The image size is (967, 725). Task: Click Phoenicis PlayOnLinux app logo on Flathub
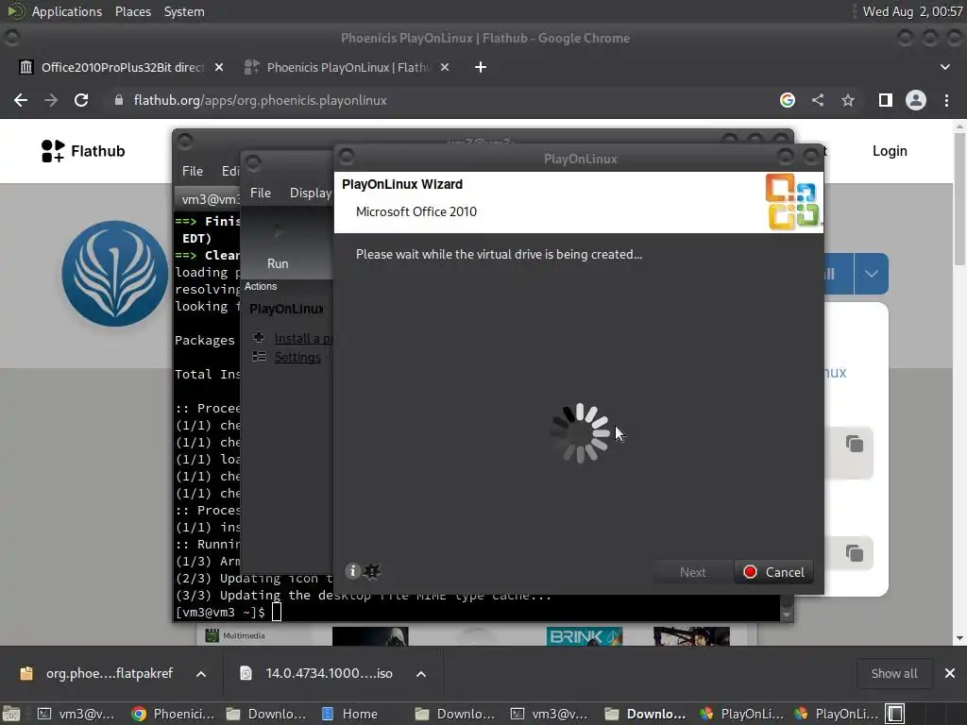pos(114,273)
